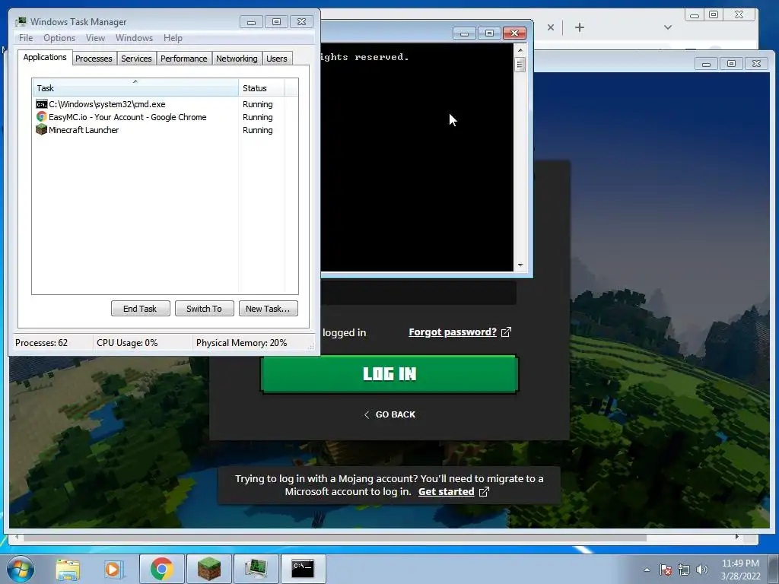The width and height of the screenshot is (779, 584).
Task: Expand the Chrome tab search chevron
Action: (668, 27)
